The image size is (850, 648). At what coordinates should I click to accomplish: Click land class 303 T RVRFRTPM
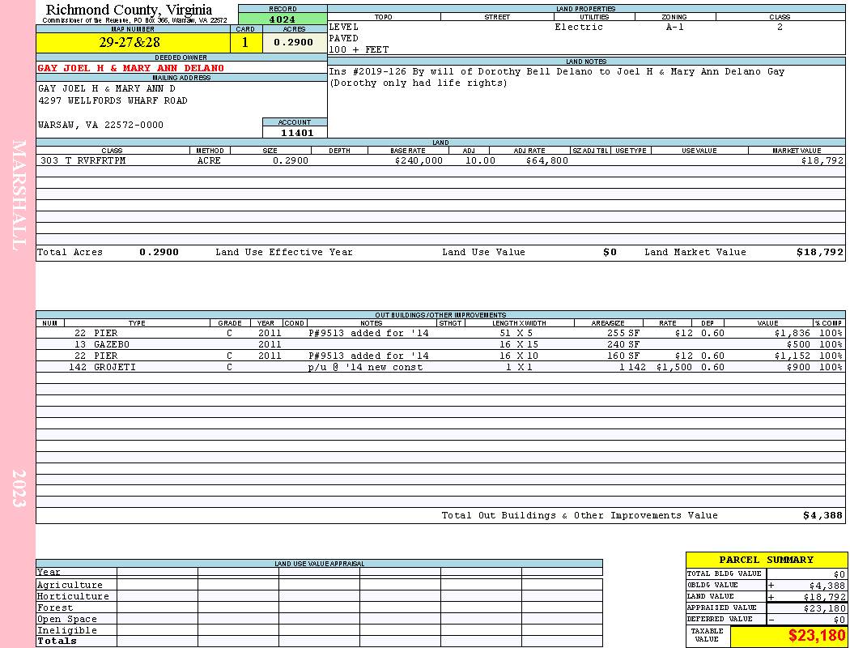[83, 160]
